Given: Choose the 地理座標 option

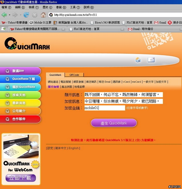Looking at the screenshot, I should pos(79,87).
